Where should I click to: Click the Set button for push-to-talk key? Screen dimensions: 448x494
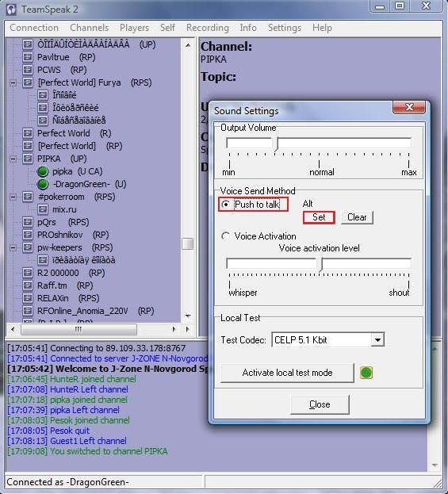319,217
